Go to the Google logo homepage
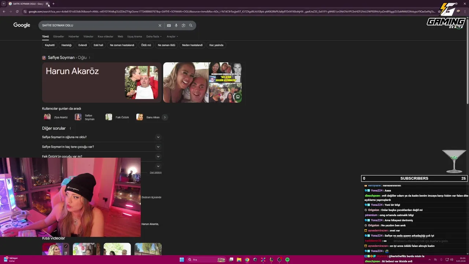This screenshot has width=469, height=264. pyautogui.click(x=22, y=25)
